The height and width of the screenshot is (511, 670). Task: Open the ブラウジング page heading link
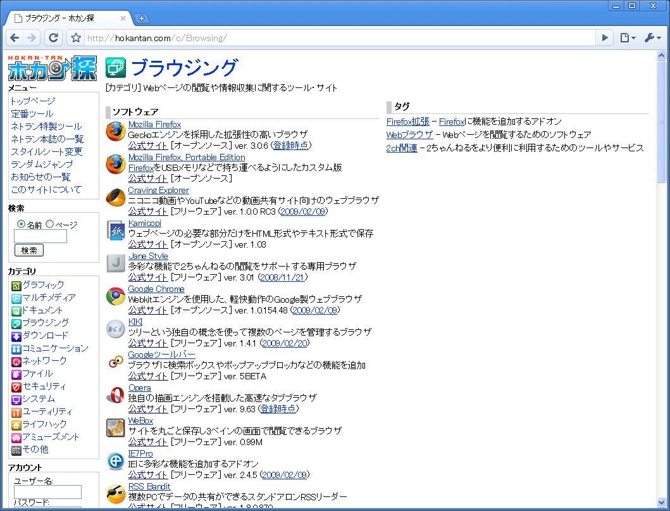click(x=184, y=67)
